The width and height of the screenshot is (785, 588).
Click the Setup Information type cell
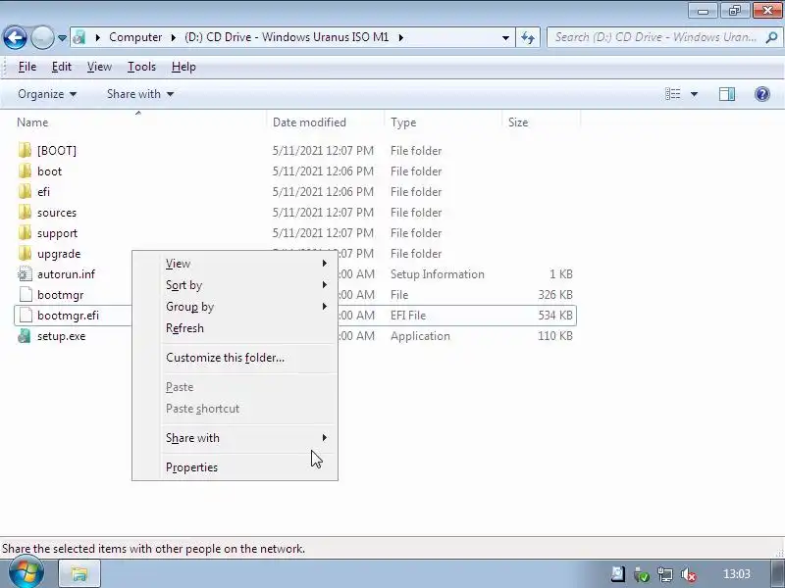click(437, 274)
